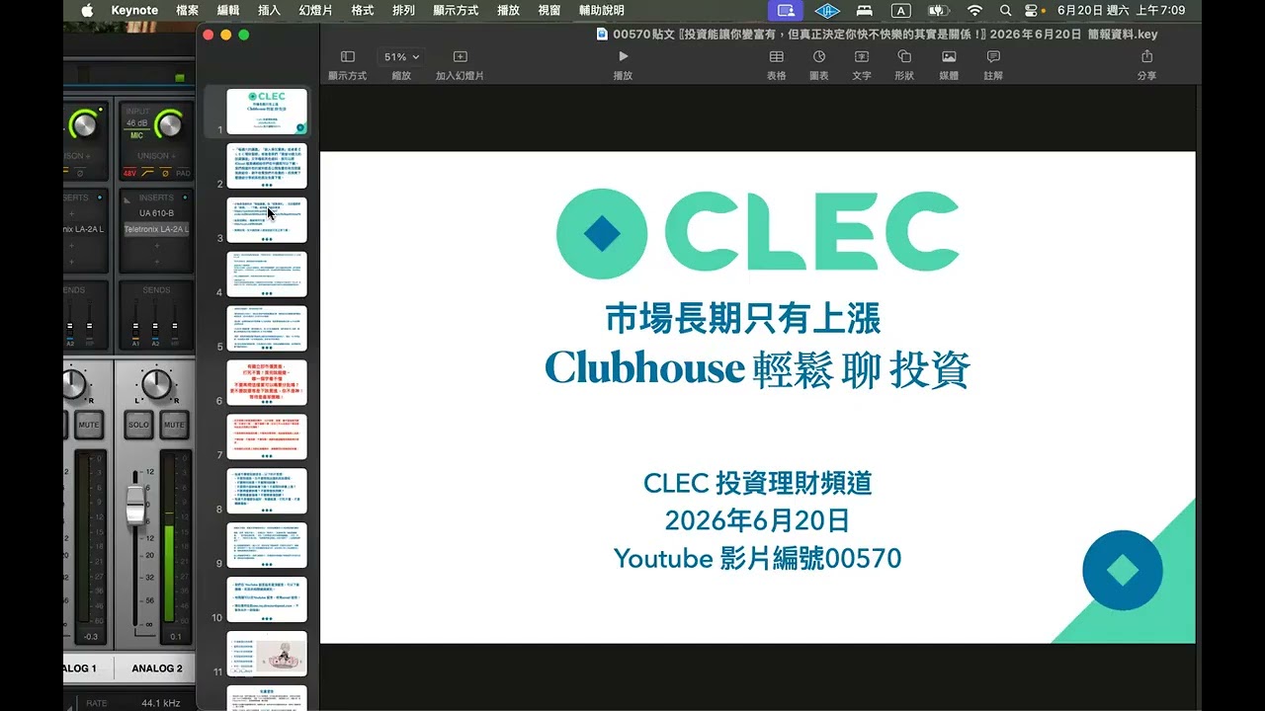Add a text box with the 文字 icon
Screen dimensions: 1265x711
pyautogui.click(x=862, y=57)
